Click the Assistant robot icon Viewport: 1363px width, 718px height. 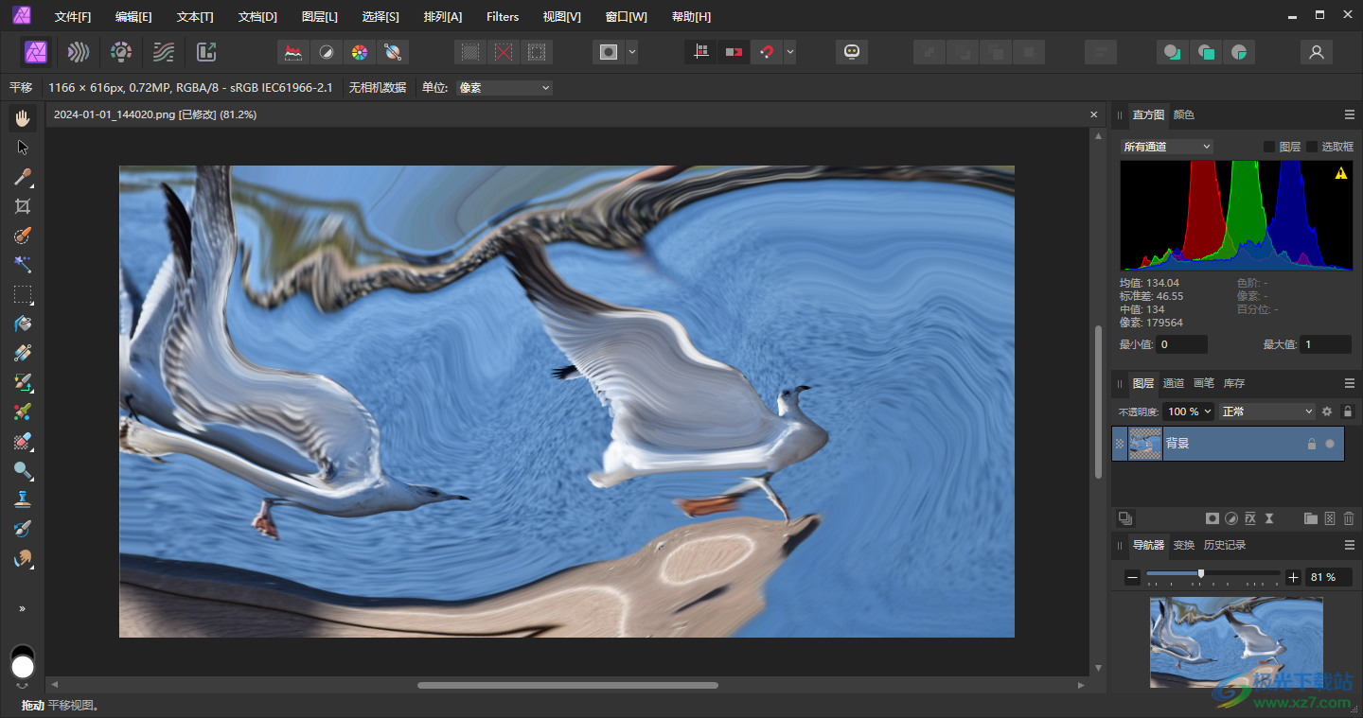pyautogui.click(x=851, y=52)
